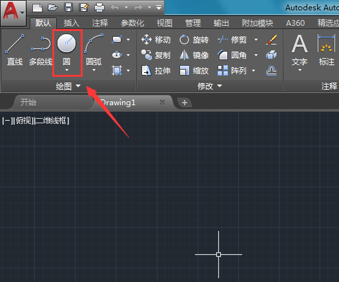Click the 二维线框 visual style control

52,121
